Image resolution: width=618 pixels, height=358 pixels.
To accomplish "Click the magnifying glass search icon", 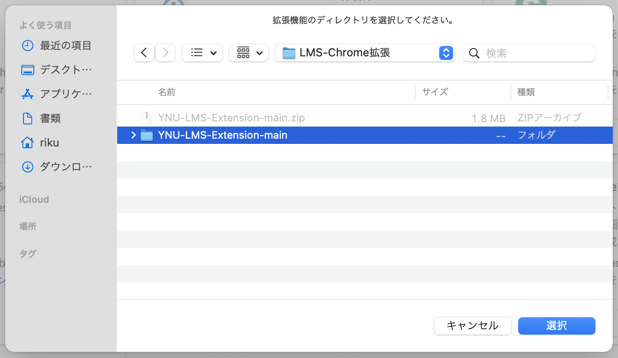I will pyautogui.click(x=474, y=53).
